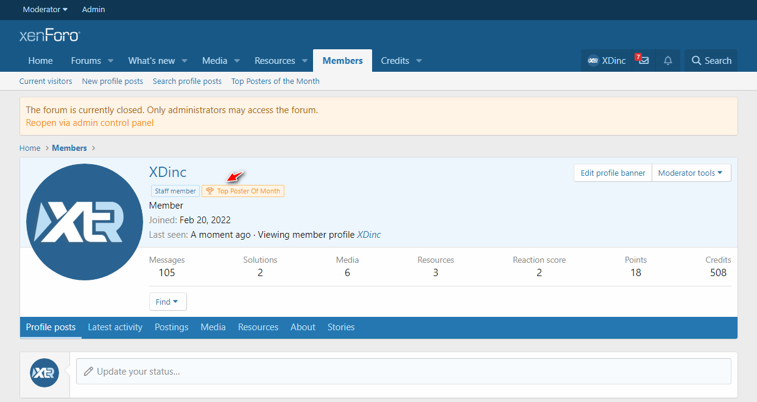Open Top Posters of the Month link
Screen dimensions: 757x402
click(x=275, y=81)
